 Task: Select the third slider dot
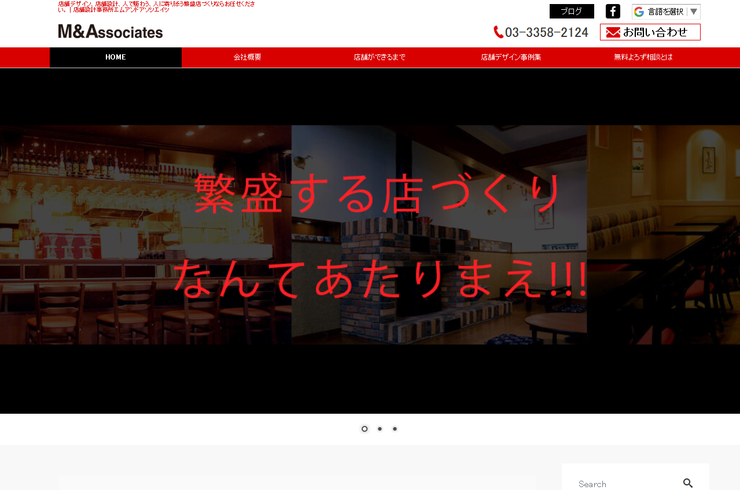[x=395, y=429]
